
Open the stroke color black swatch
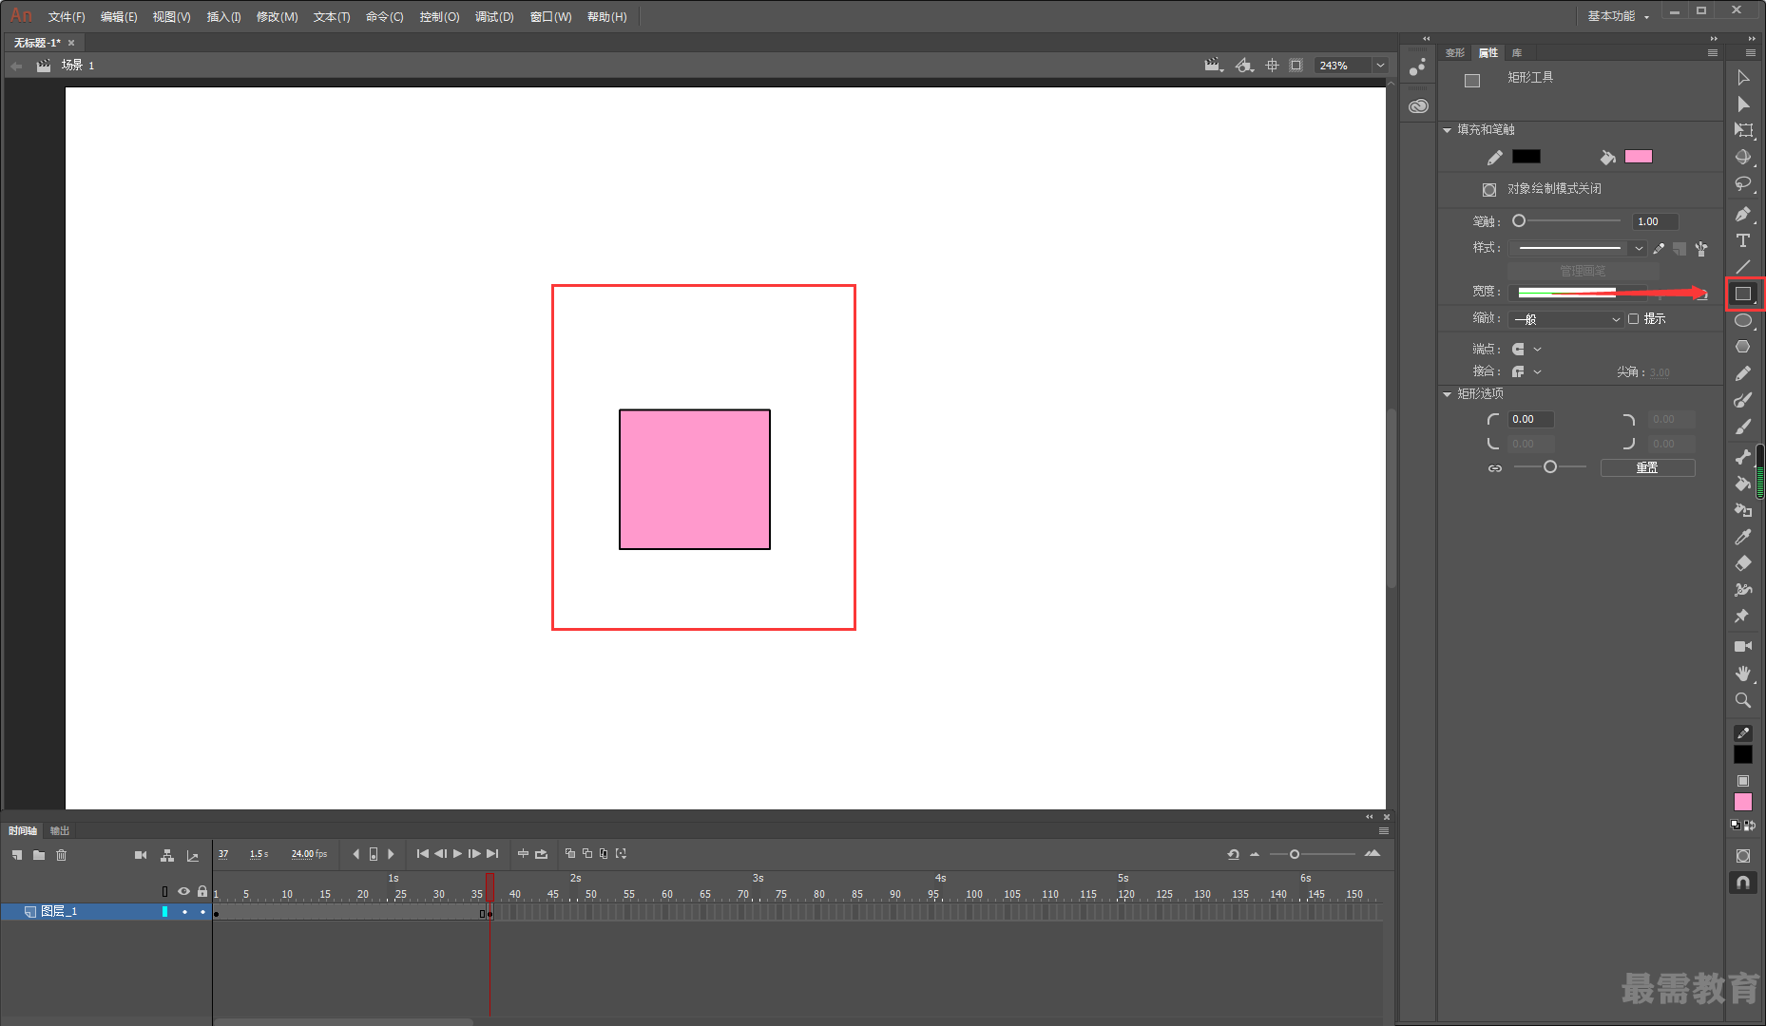point(1526,157)
